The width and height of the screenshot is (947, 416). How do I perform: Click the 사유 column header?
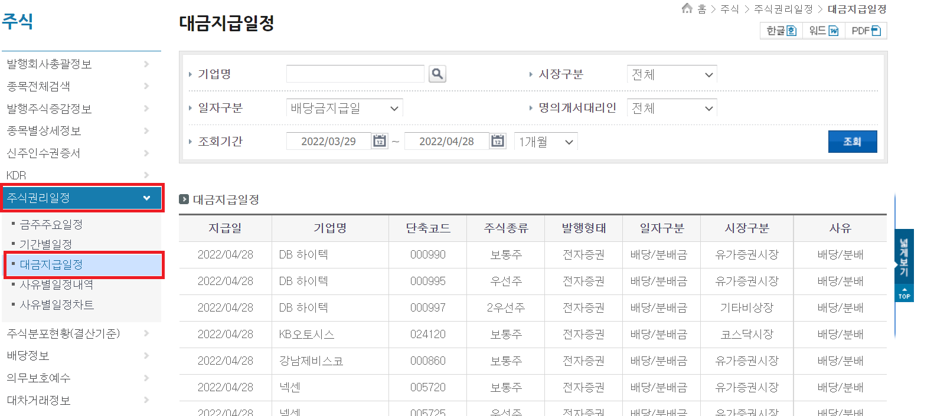pyautogui.click(x=840, y=228)
